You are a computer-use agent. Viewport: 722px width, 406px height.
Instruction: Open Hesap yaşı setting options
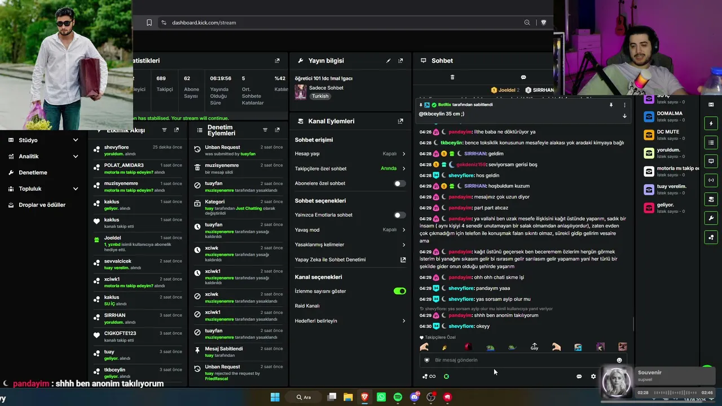350,153
